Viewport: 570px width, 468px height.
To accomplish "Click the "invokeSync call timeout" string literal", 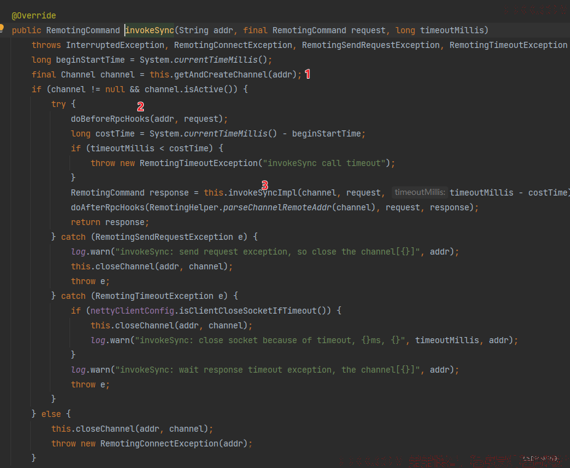I will click(324, 163).
